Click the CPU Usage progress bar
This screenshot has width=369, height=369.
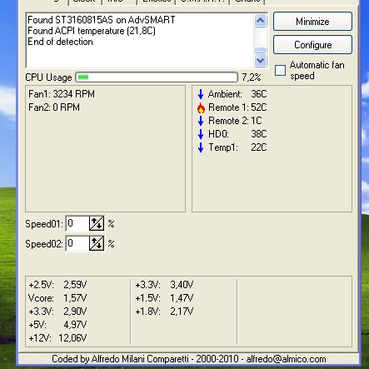pyautogui.click(x=157, y=77)
